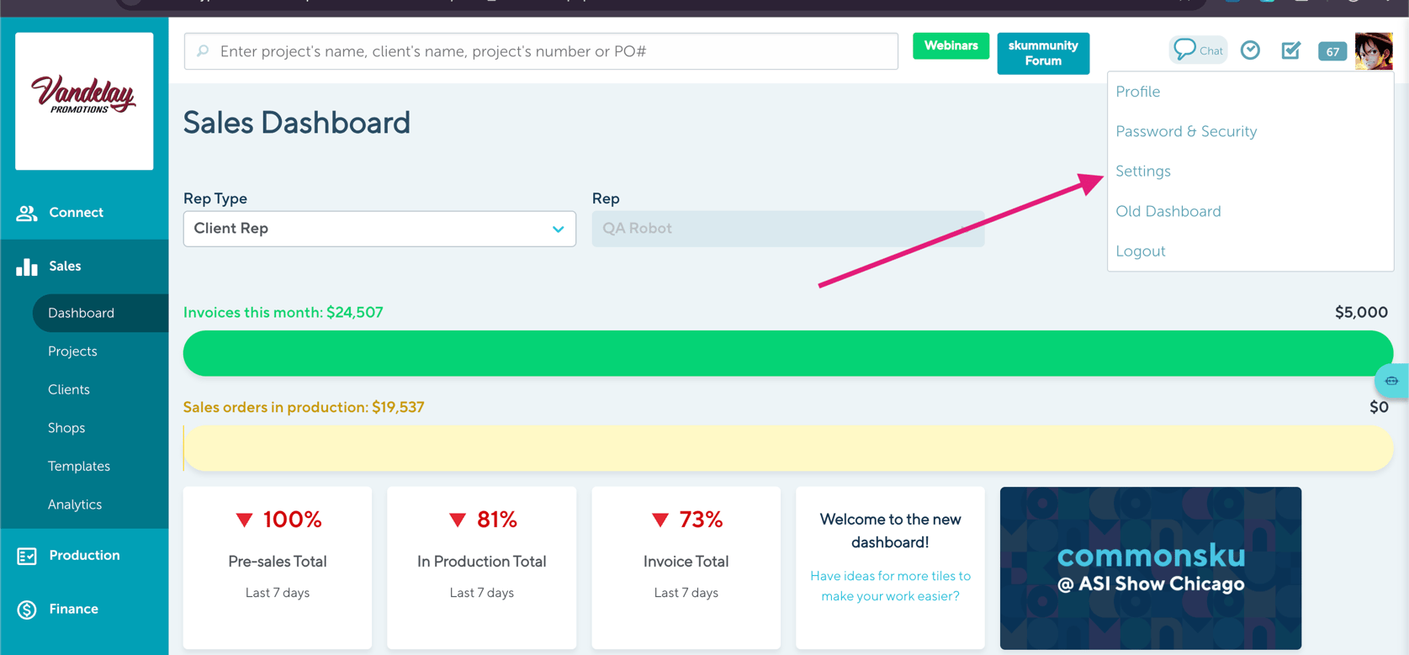The width and height of the screenshot is (1409, 655).
Task: Open the 67 notifications badge
Action: [x=1332, y=51]
